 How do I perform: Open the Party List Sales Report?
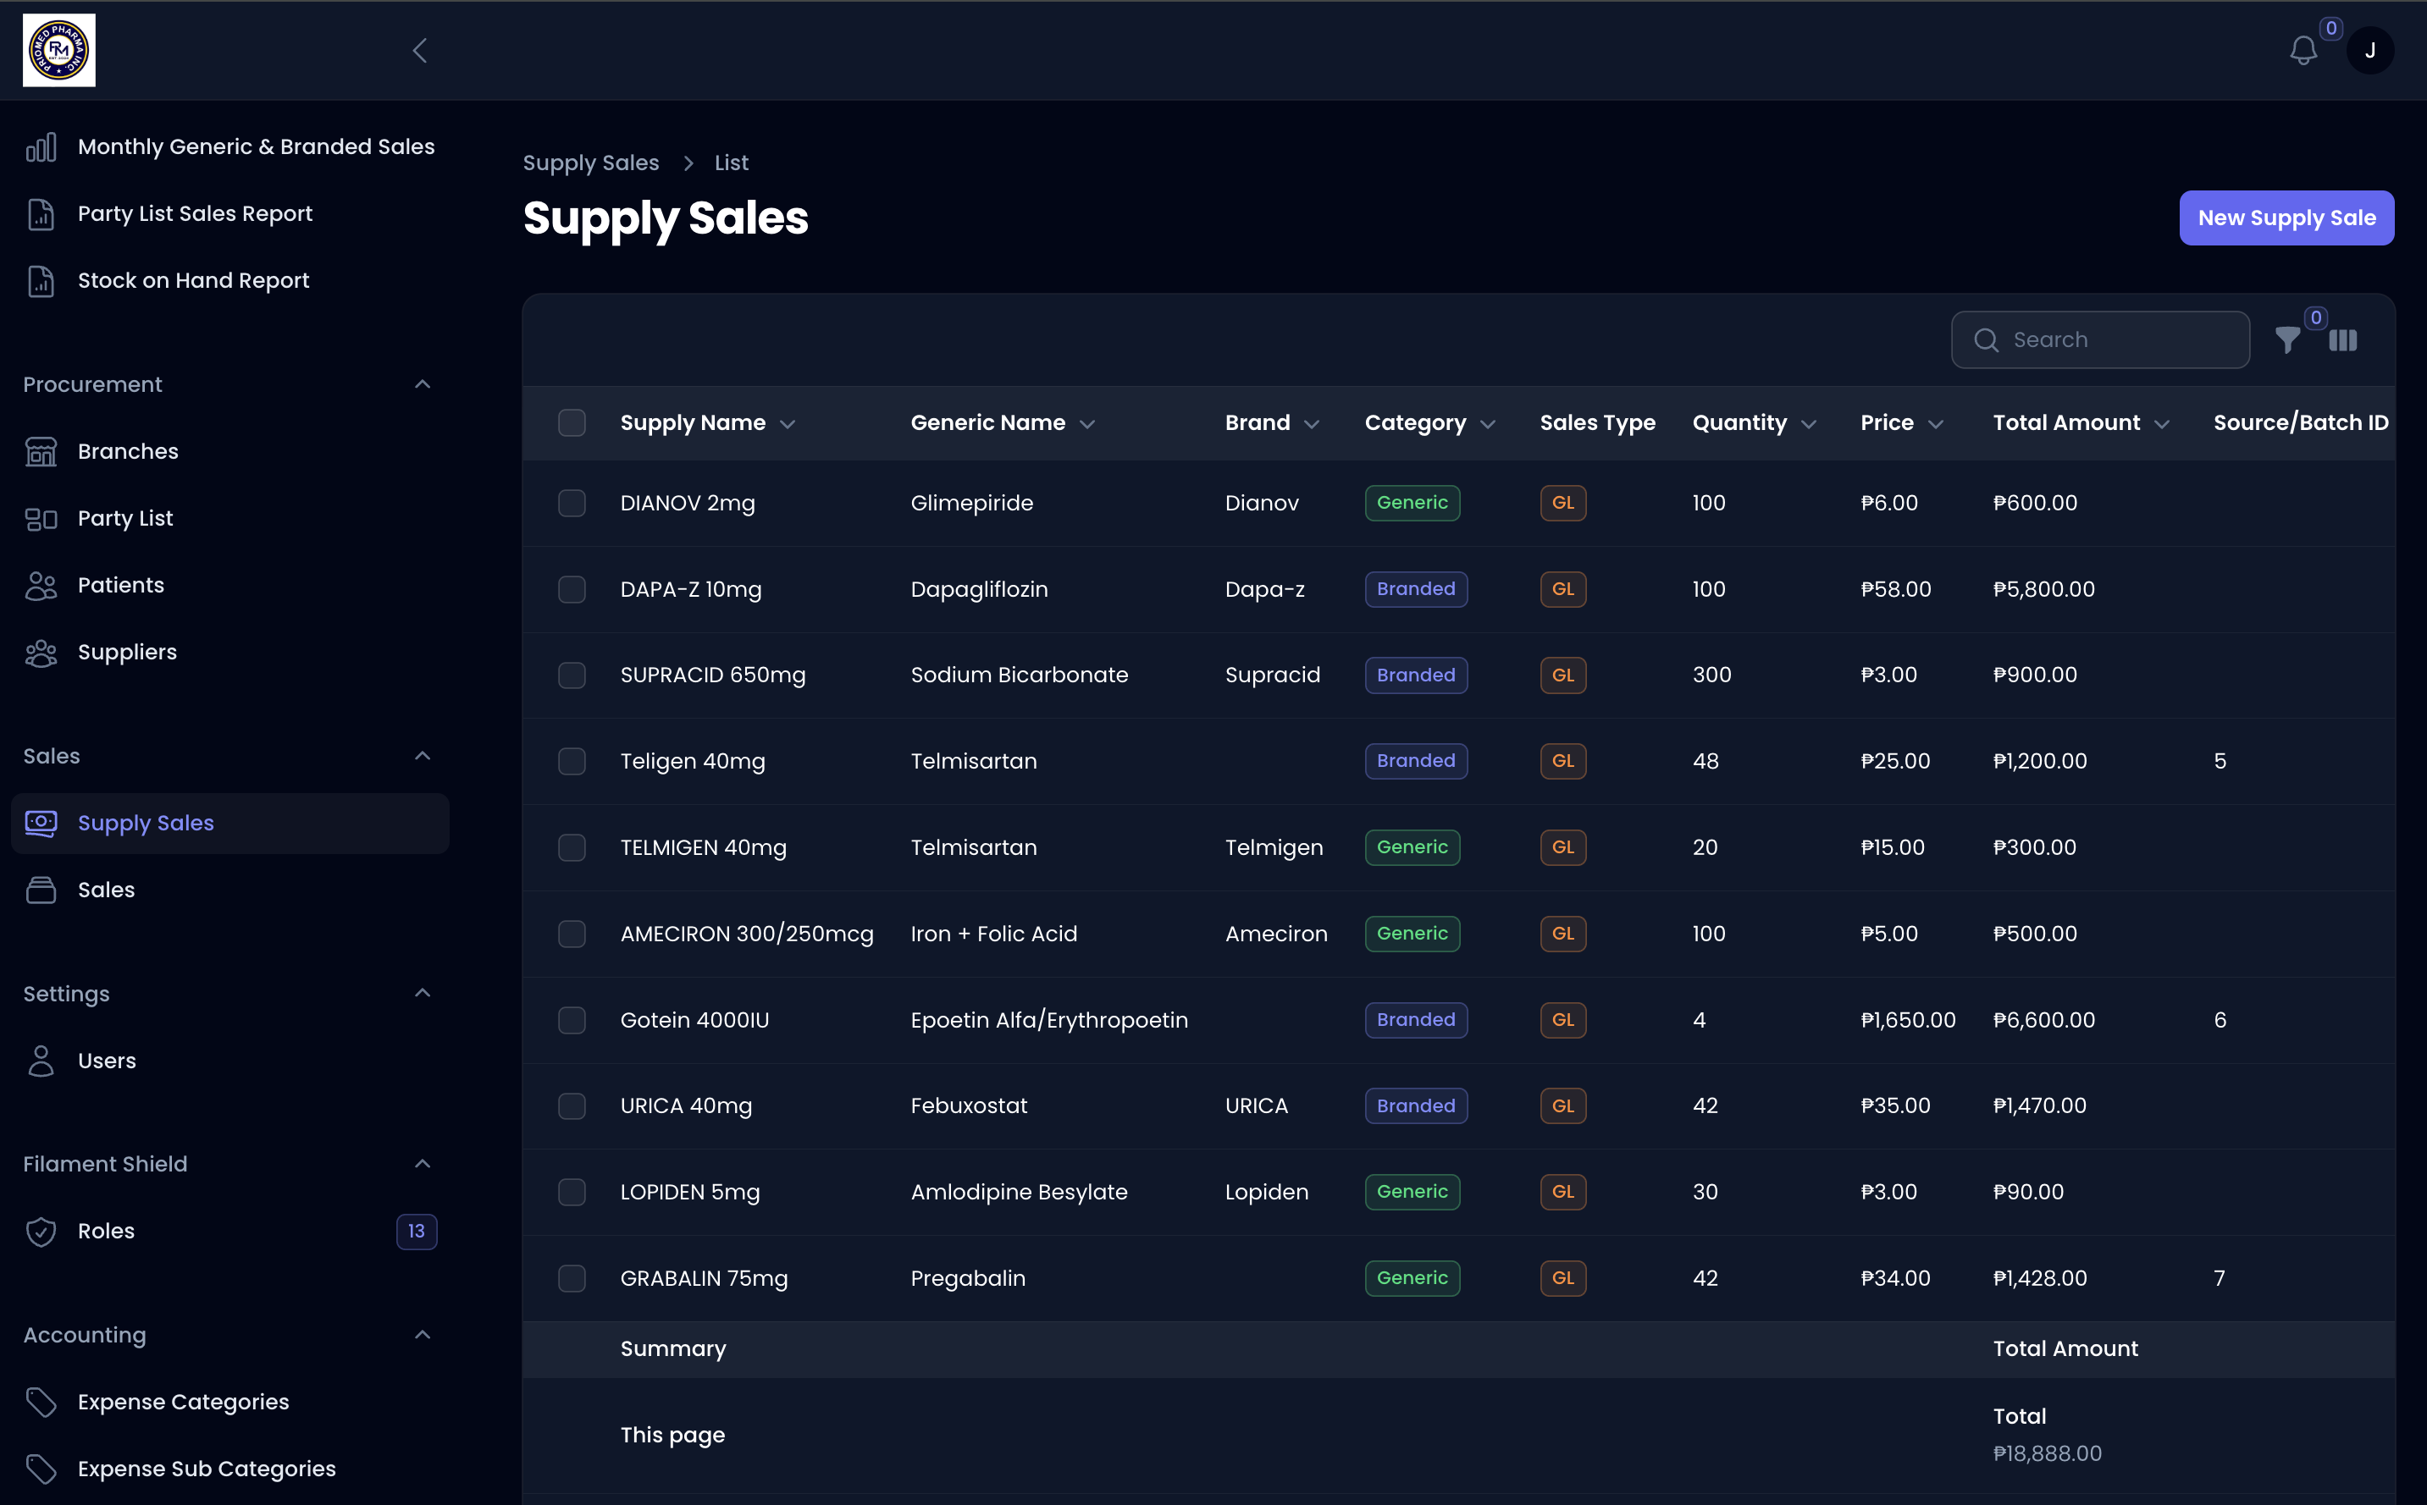(195, 213)
